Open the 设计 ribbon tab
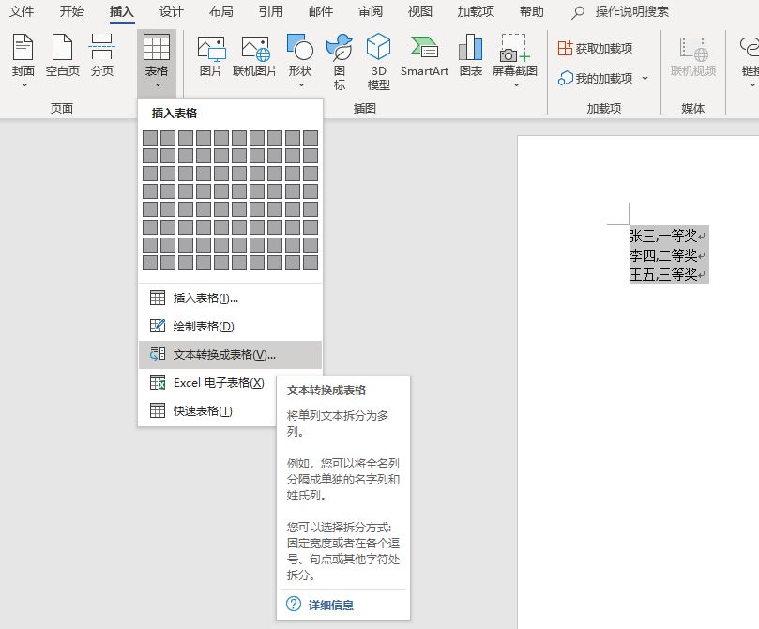Viewport: 759px width, 629px height. (173, 12)
